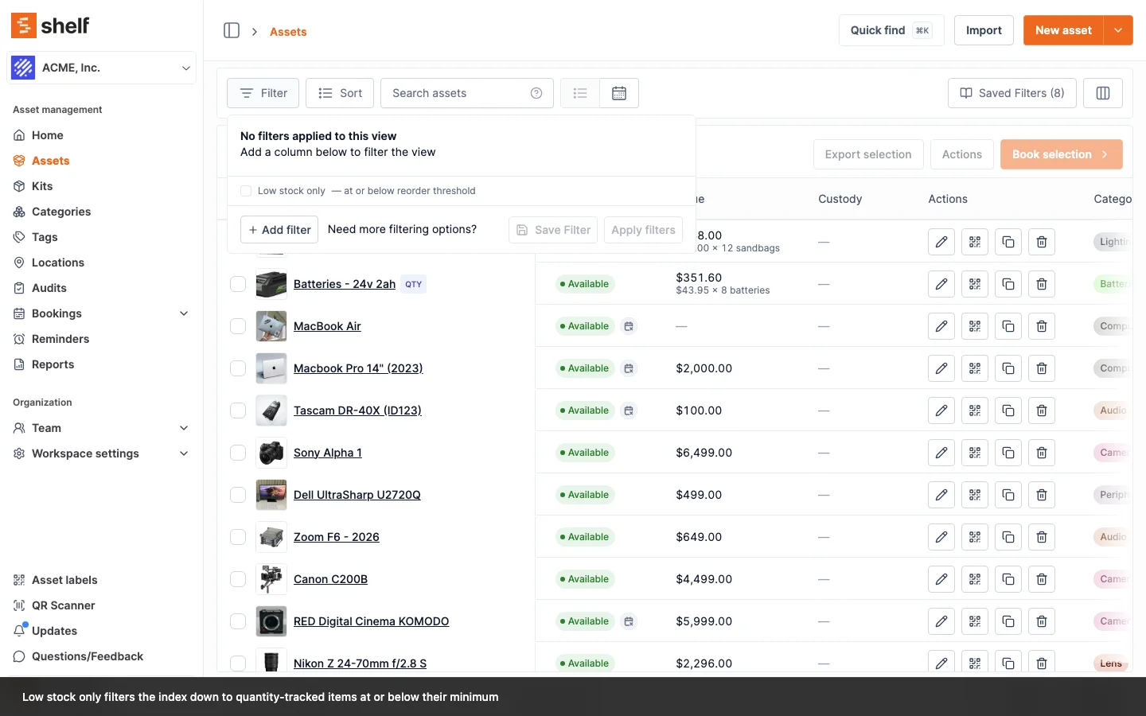Click Need more filtering options? link
Image resolution: width=1146 pixels, height=716 pixels.
coord(402,229)
